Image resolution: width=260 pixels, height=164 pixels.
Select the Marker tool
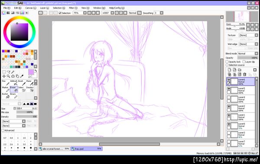pyautogui.click(x=6, y=89)
